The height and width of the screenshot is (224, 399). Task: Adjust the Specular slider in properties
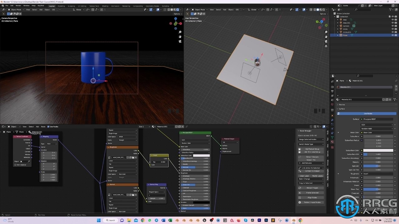coord(378,166)
